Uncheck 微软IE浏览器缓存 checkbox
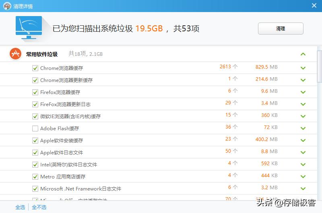The image size is (322, 213). coord(35,117)
